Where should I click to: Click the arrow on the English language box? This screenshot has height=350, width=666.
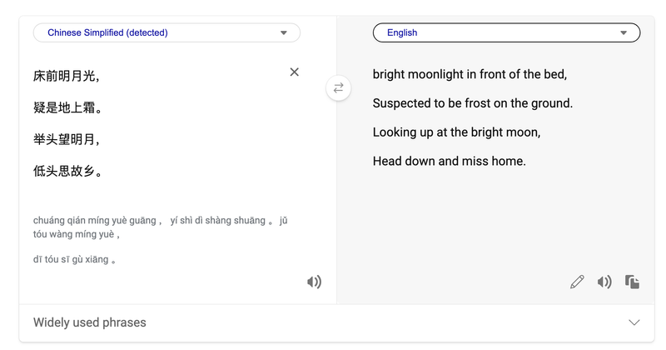[624, 33]
